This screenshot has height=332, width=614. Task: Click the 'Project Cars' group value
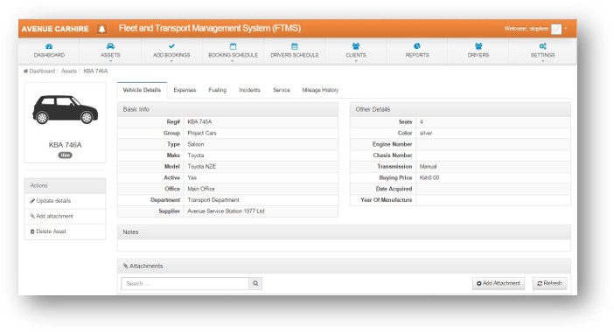[x=202, y=134]
